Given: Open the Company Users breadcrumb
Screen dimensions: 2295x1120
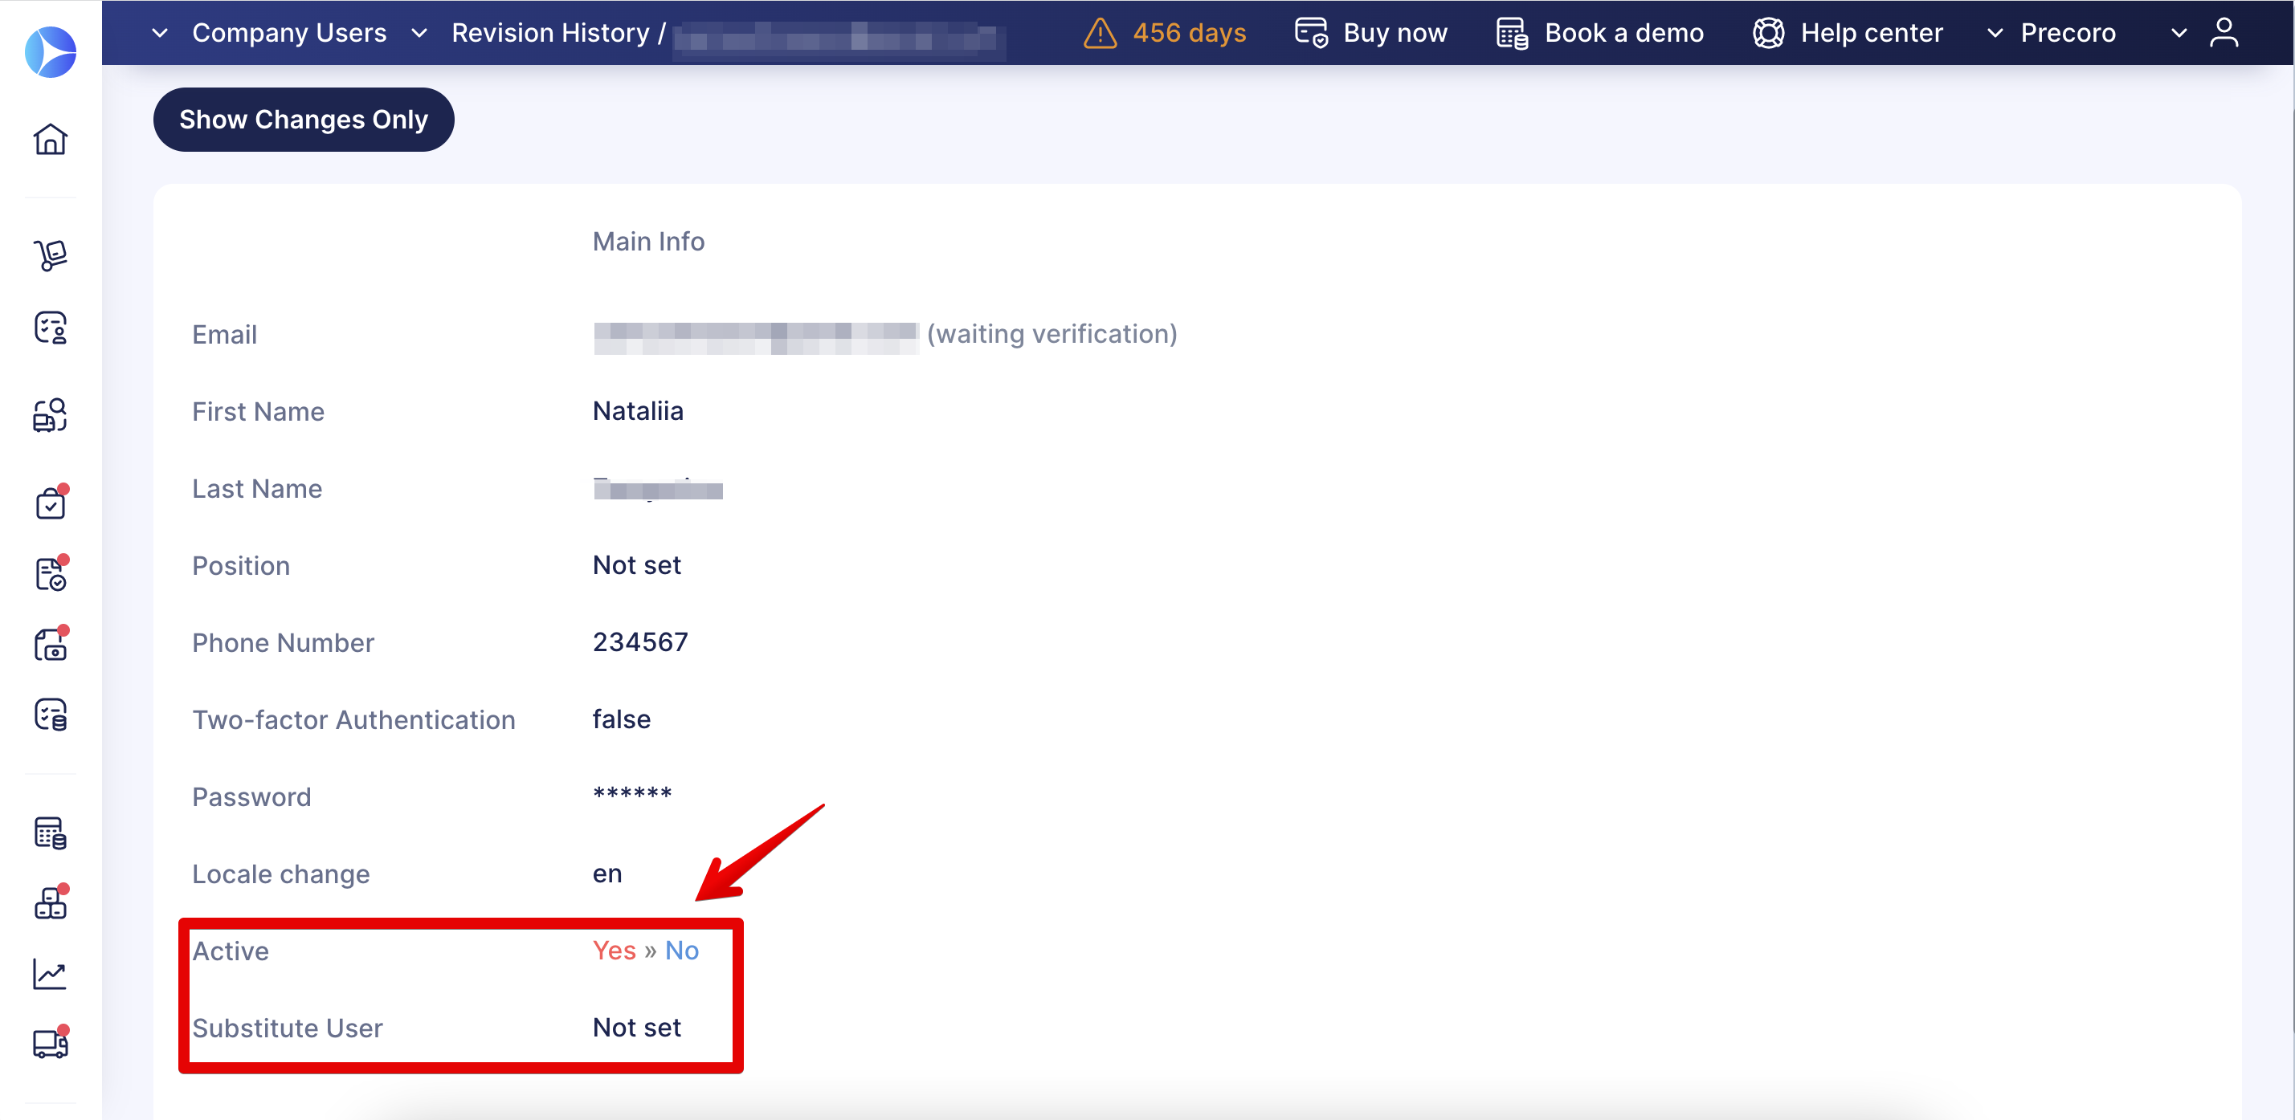Looking at the screenshot, I should pyautogui.click(x=289, y=33).
